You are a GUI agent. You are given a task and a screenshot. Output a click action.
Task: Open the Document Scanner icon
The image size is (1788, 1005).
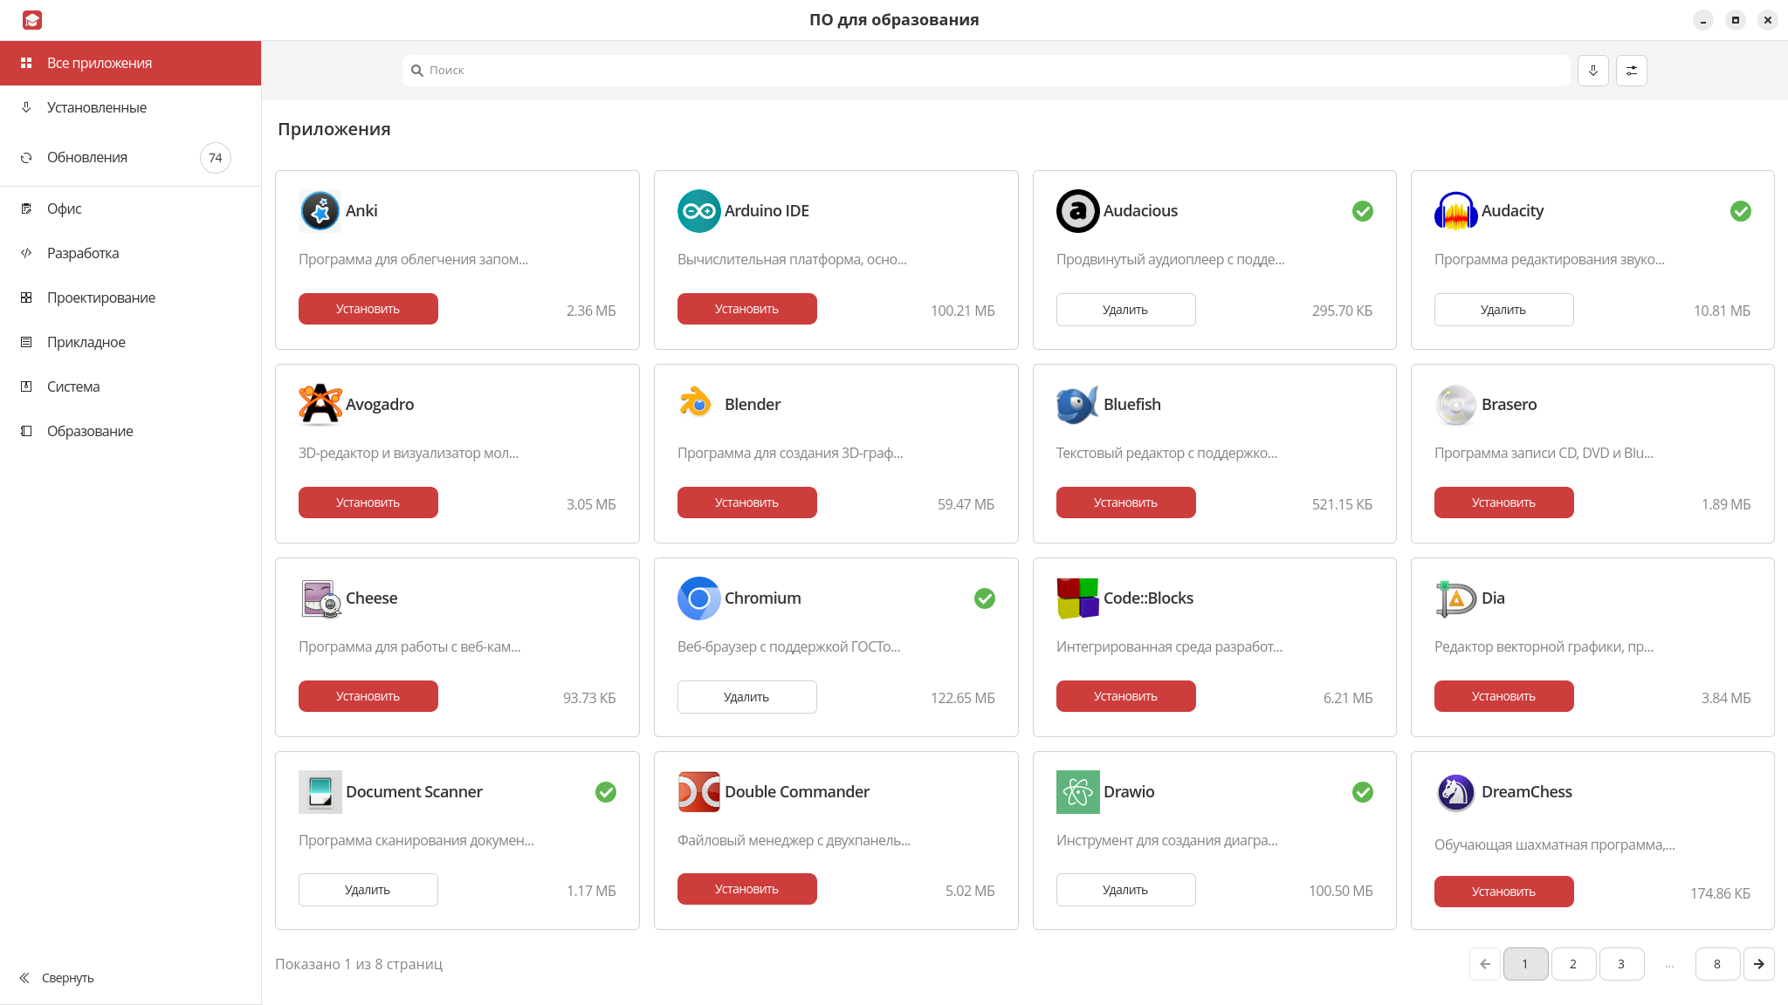320,792
